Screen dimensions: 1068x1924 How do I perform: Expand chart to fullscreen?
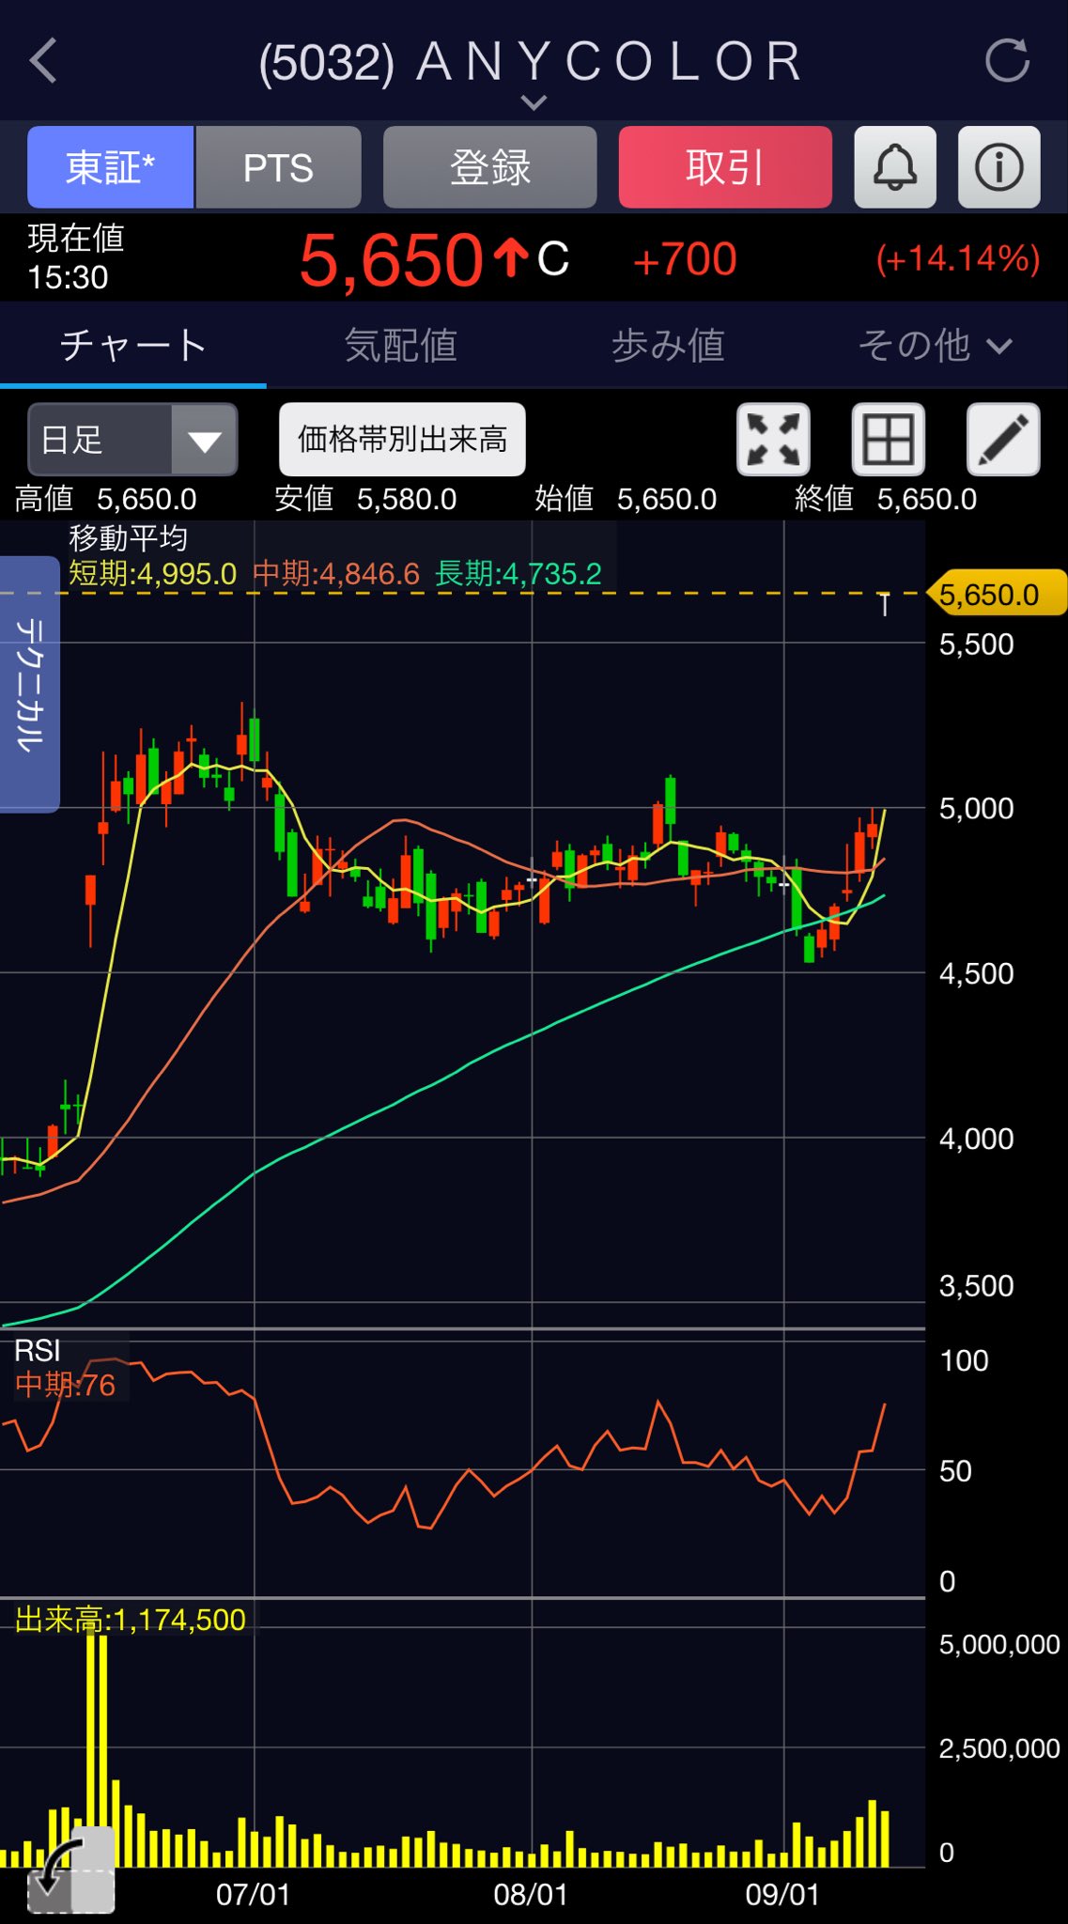773,440
